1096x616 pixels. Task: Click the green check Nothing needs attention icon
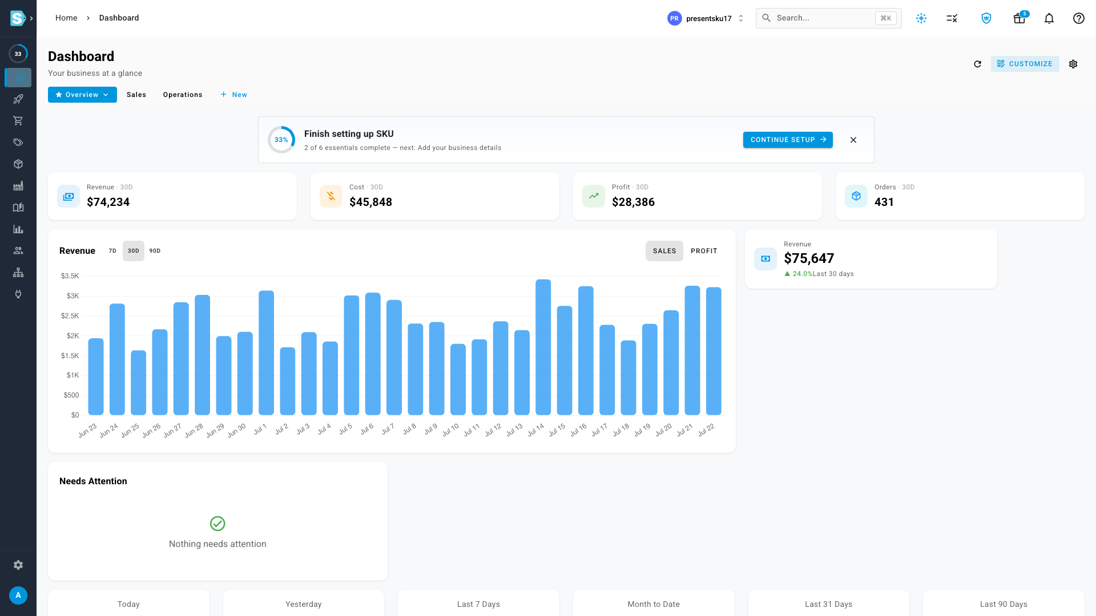[x=217, y=524]
